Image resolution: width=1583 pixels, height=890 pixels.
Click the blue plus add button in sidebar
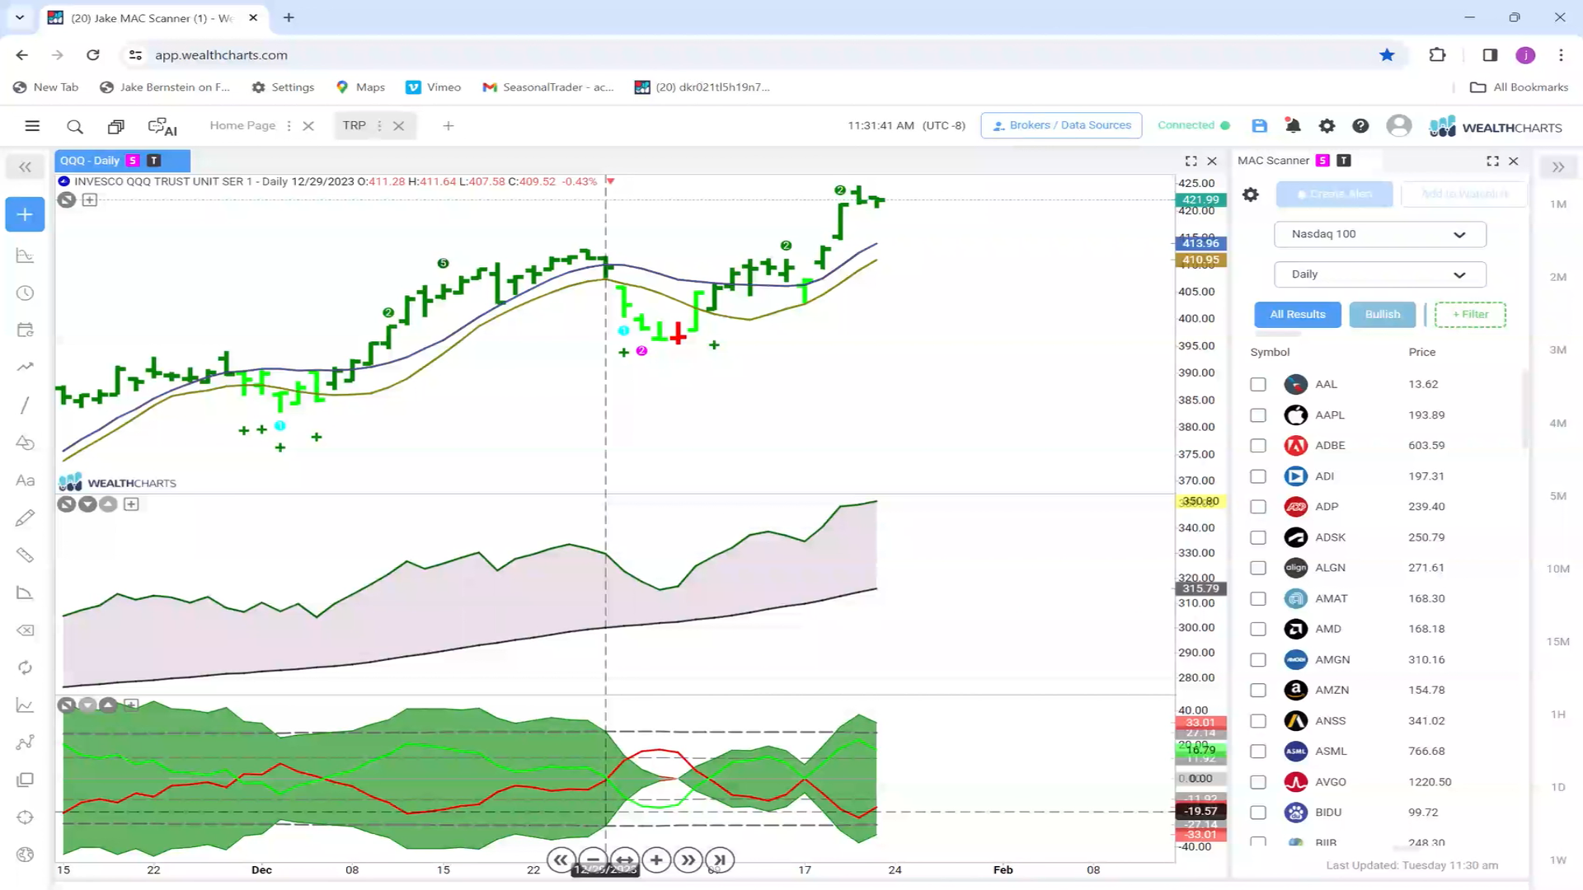coord(25,214)
